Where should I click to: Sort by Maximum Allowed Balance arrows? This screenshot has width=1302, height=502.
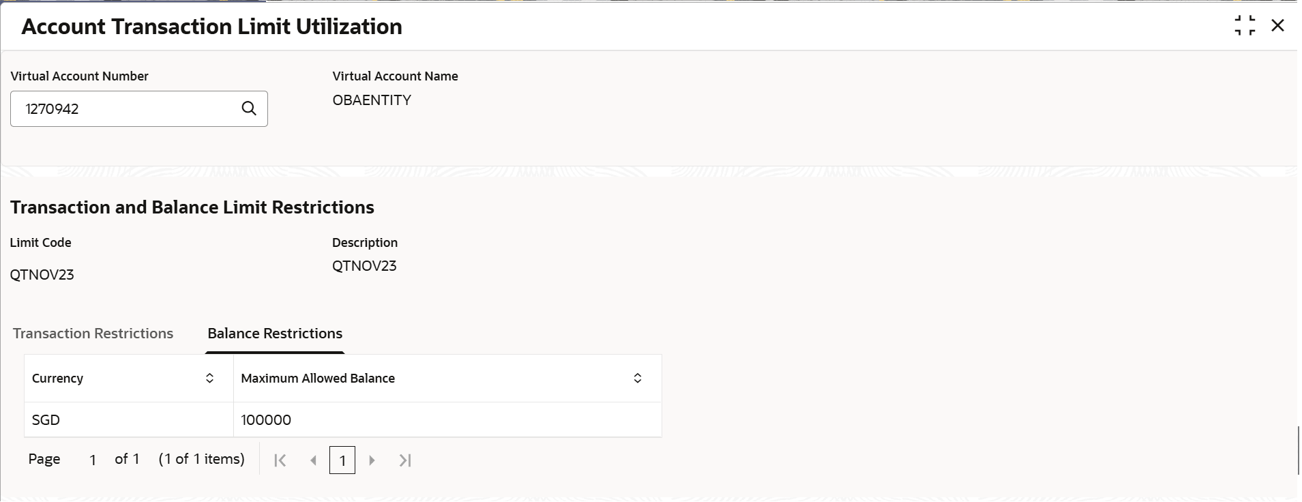(x=637, y=378)
